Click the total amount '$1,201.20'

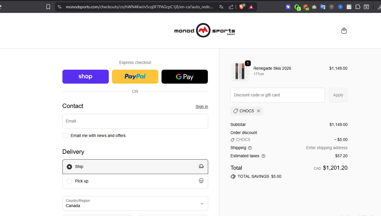click(335, 168)
